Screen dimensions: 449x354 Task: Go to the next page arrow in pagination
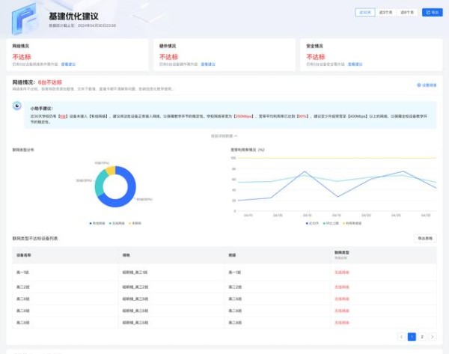pyautogui.click(x=433, y=337)
